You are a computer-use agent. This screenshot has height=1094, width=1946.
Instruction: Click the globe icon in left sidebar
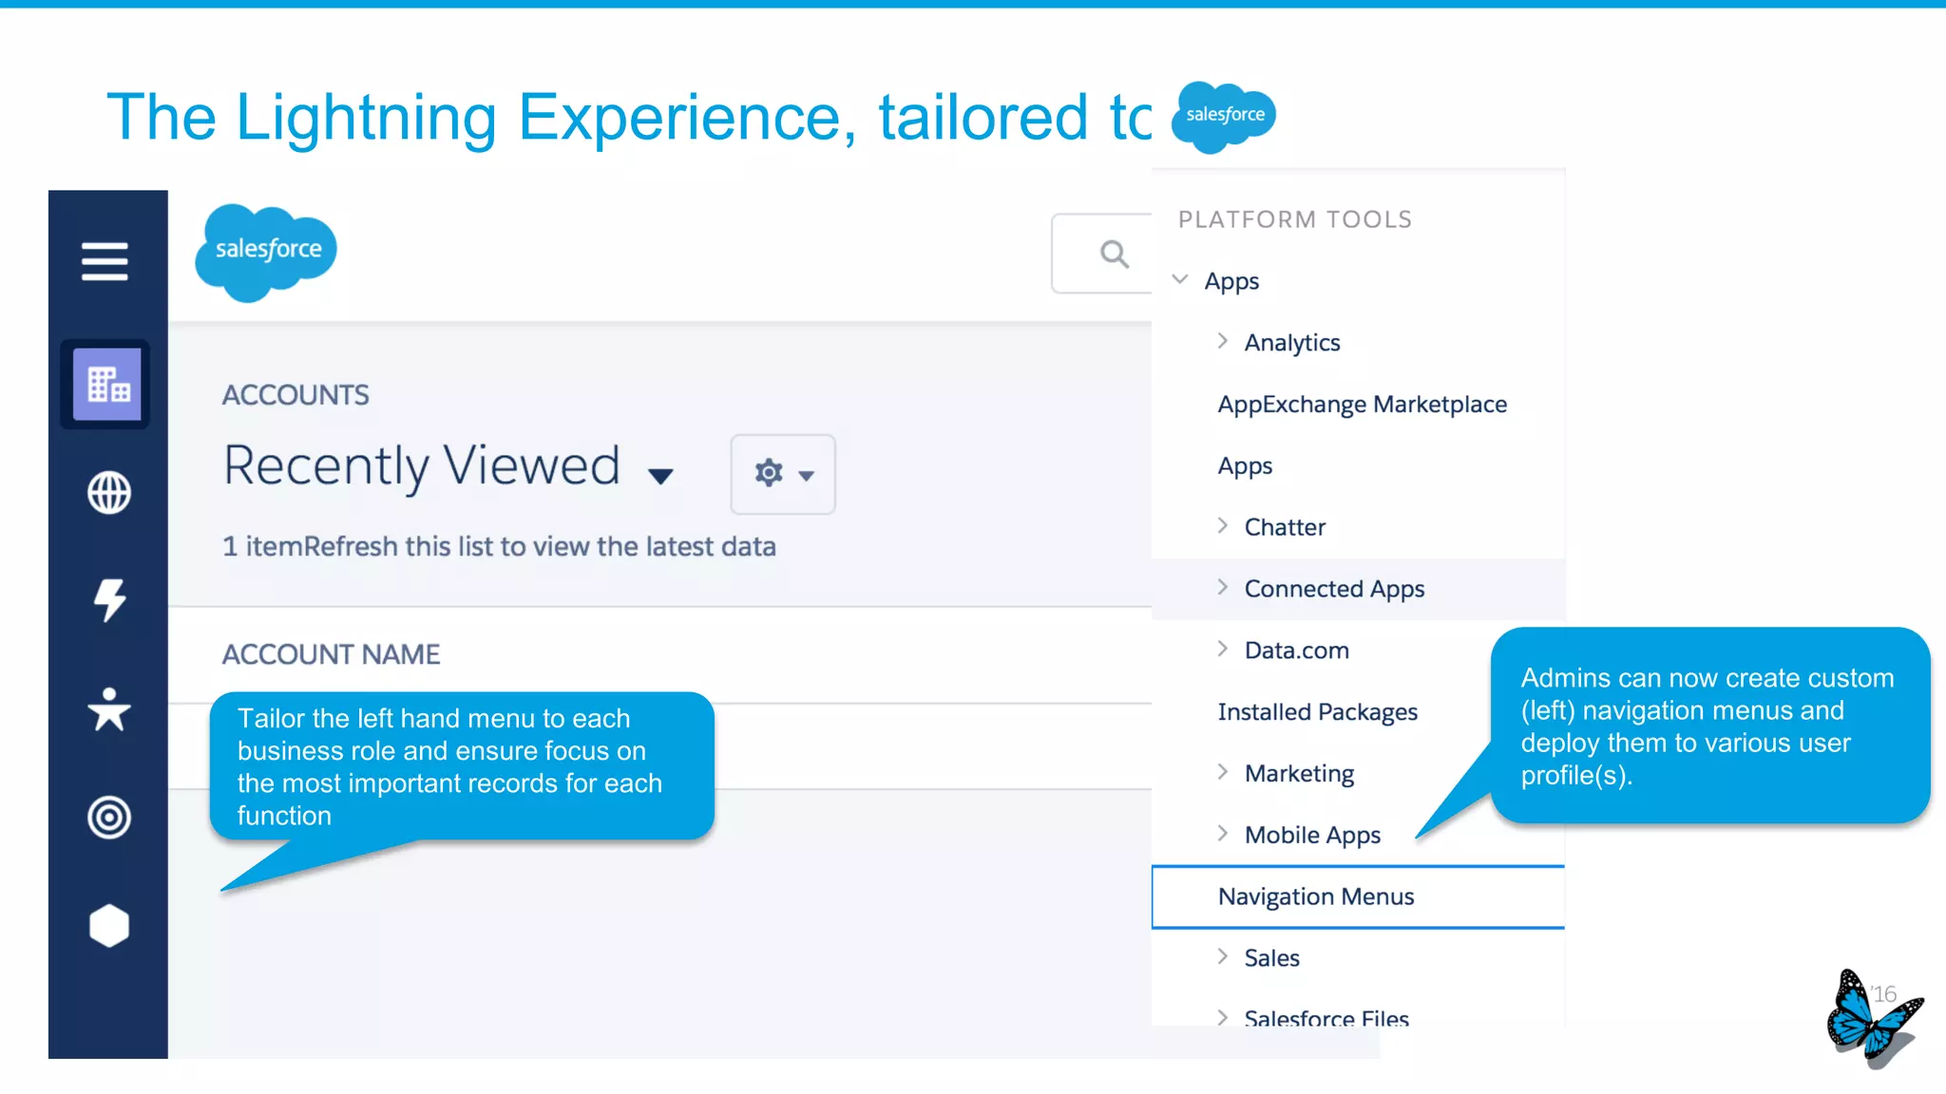[109, 493]
